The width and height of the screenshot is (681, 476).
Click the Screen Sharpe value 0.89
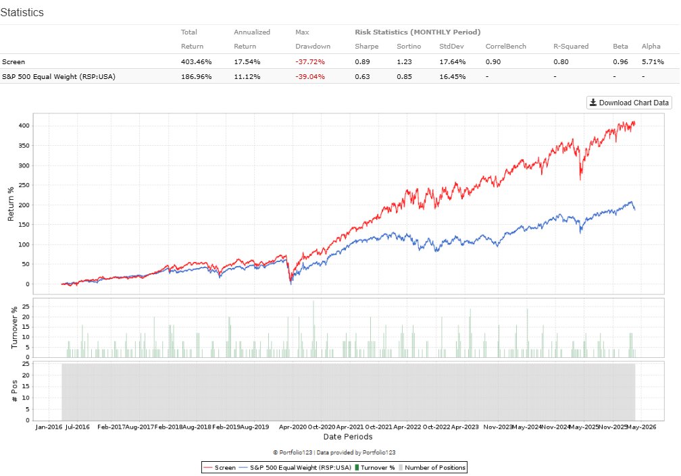(x=362, y=62)
